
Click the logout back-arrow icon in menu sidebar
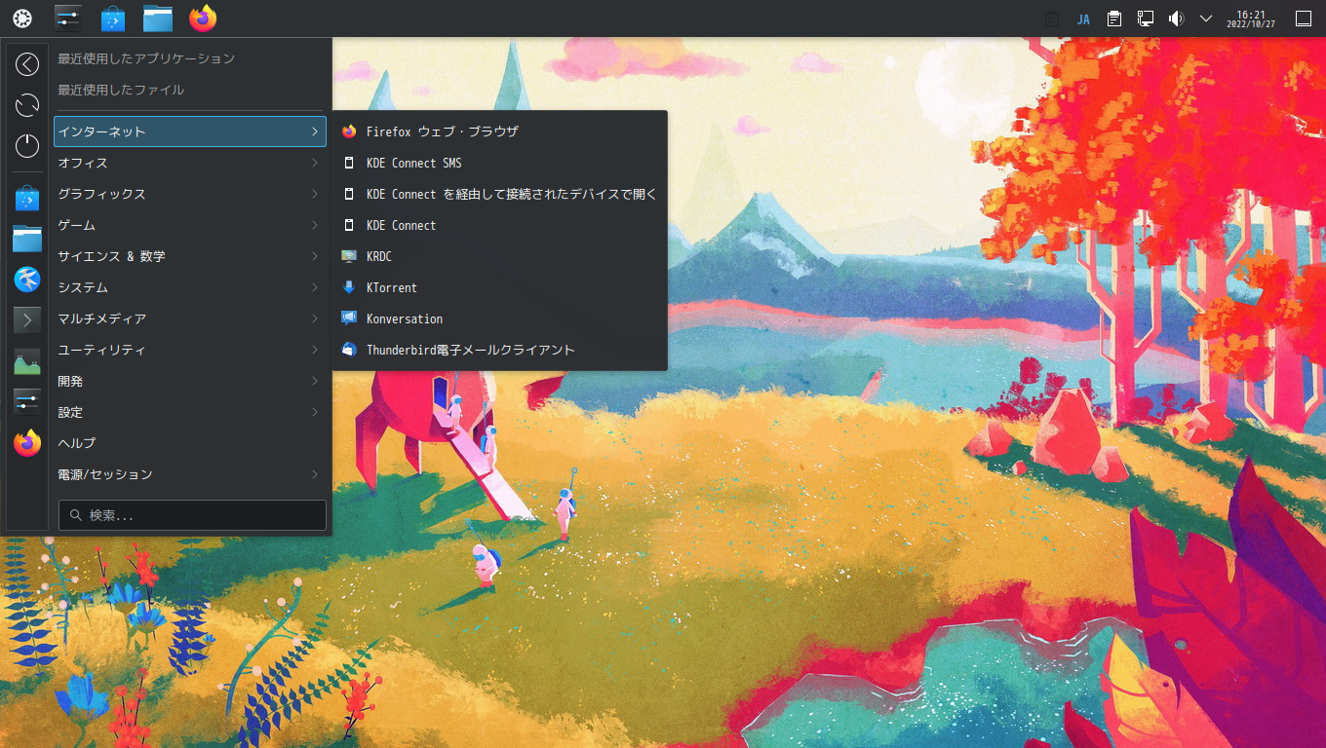coord(27,64)
